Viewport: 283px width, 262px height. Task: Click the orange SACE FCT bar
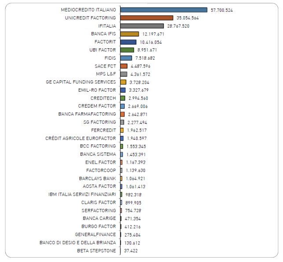pyautogui.click(x=124, y=66)
